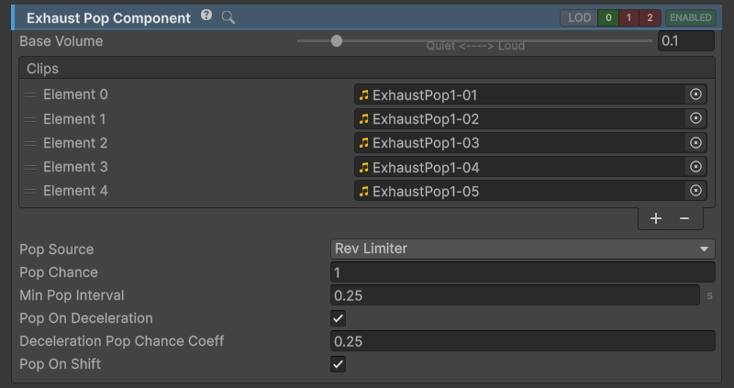
Task: Click the Base Volume value field 0.1
Action: [x=685, y=40]
